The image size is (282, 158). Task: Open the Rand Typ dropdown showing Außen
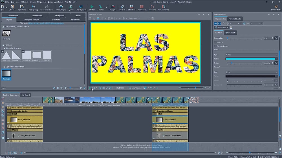[x=252, y=55]
